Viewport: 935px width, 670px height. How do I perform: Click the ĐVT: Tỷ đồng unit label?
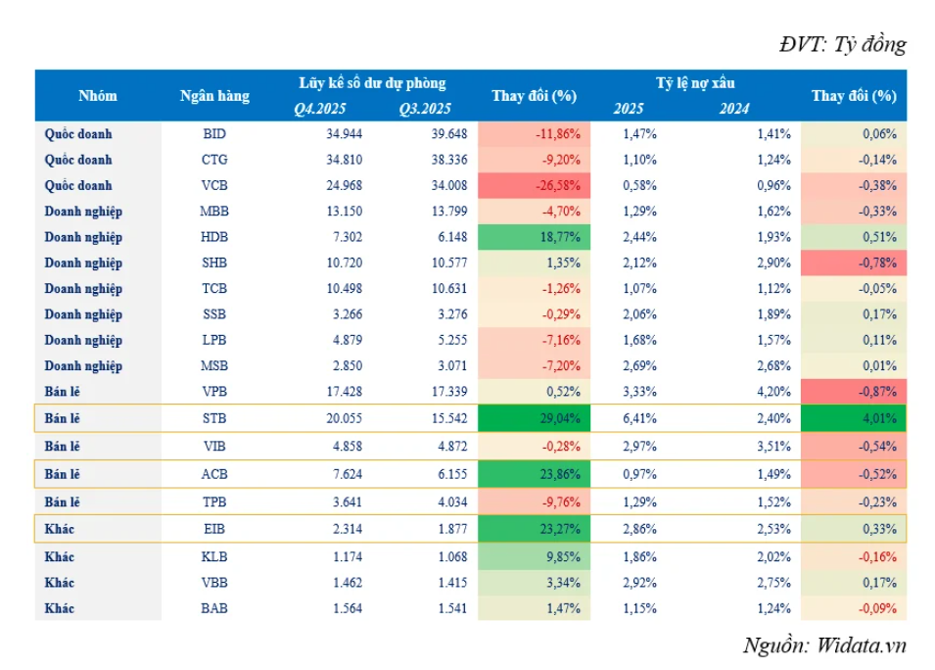click(842, 44)
